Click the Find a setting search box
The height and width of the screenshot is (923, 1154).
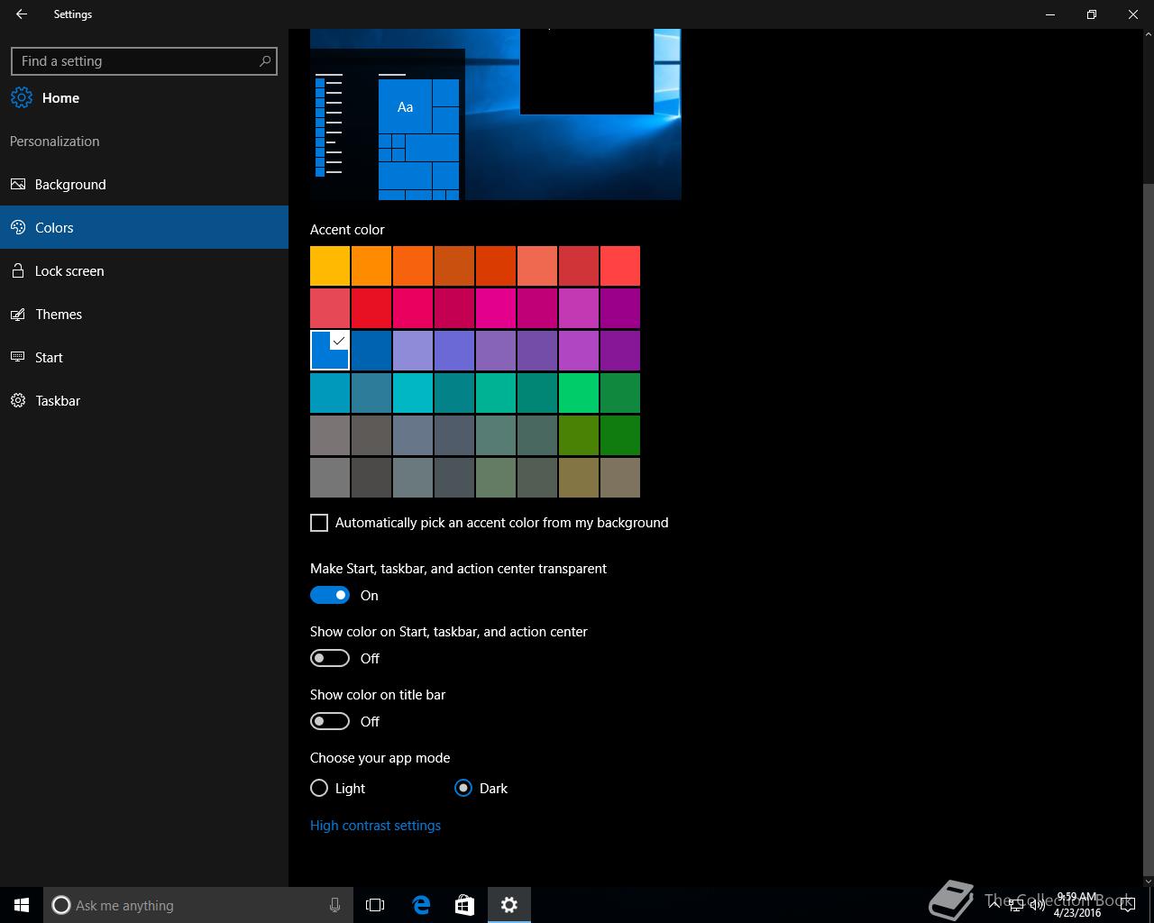135,61
